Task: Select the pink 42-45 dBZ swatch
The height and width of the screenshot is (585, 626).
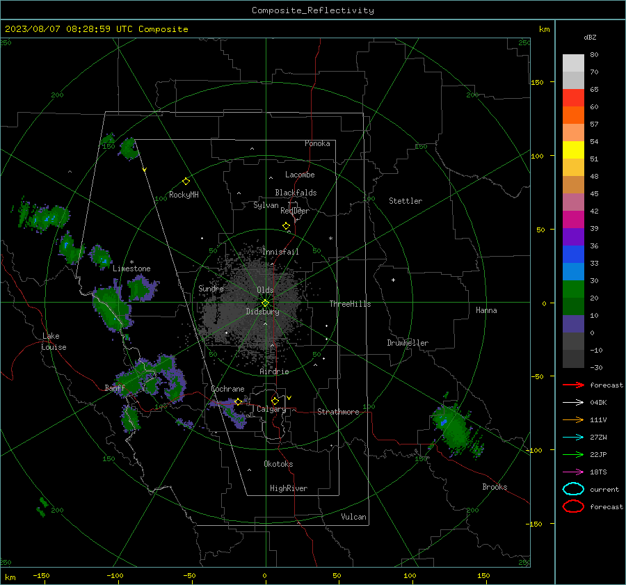Action: pos(573,202)
